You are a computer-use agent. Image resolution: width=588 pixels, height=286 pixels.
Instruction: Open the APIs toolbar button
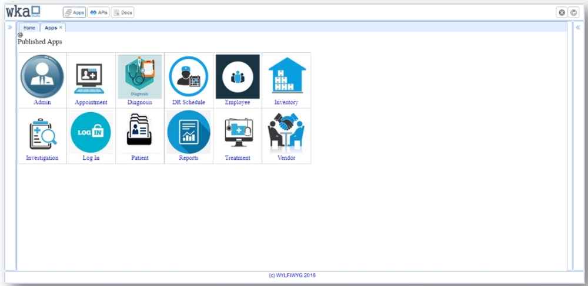[98, 12]
